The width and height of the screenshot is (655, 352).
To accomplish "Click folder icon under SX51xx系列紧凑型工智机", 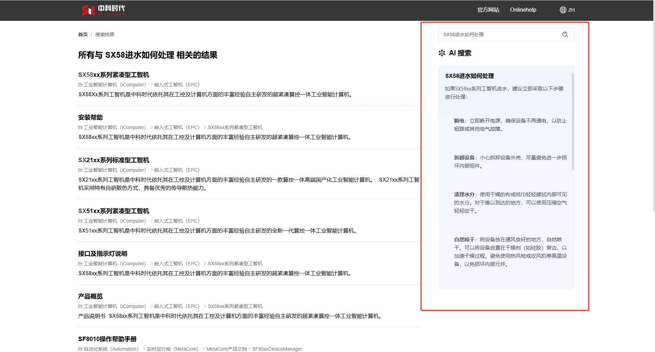I will tap(80, 221).
